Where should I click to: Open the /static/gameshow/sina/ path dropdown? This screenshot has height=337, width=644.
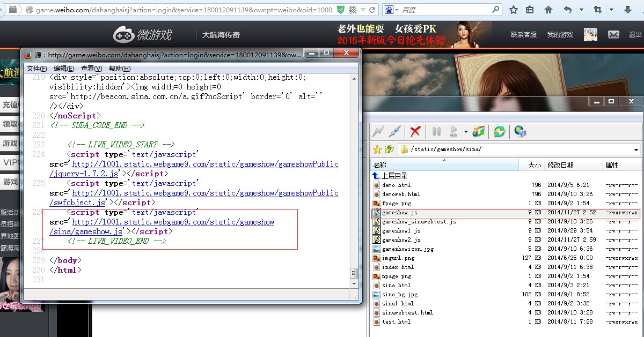636,149
